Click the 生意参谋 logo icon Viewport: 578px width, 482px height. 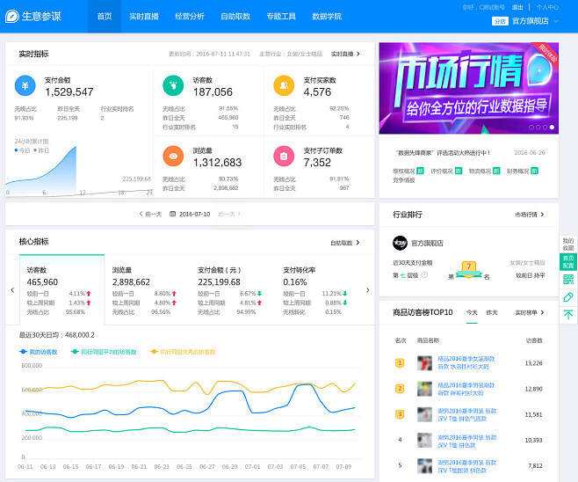12,16
